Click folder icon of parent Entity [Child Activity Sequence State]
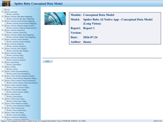This screenshot has width=163, height=122. coord(5,76)
